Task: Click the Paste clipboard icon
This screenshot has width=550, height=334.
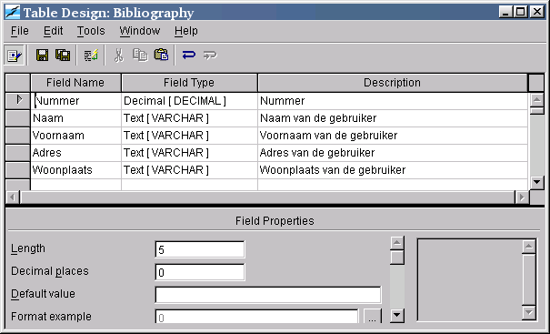Action: tap(161, 56)
